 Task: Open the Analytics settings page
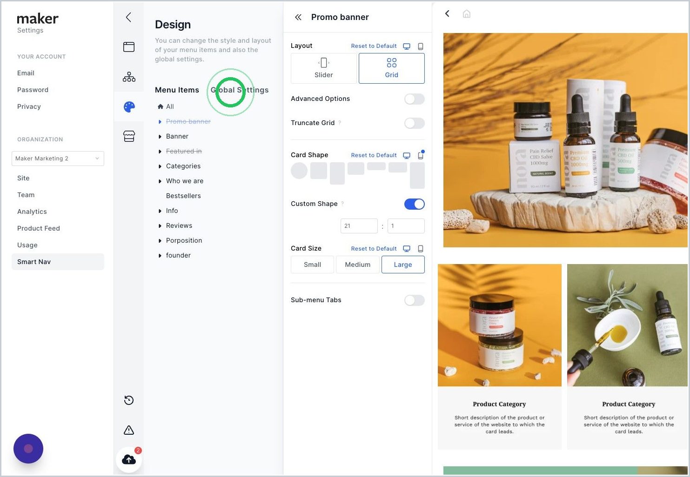(32, 212)
